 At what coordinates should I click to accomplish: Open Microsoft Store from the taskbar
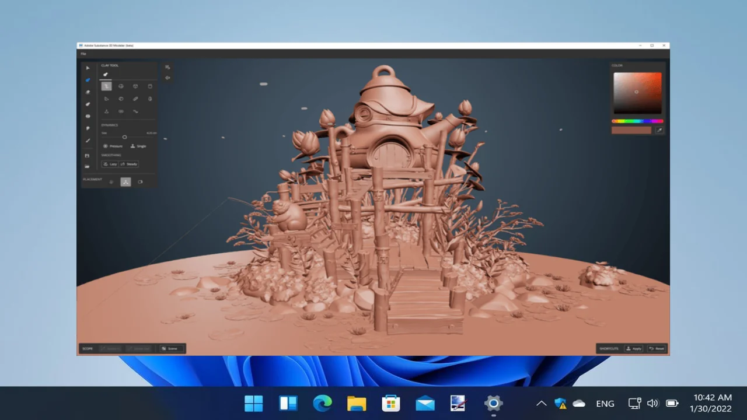pos(390,403)
